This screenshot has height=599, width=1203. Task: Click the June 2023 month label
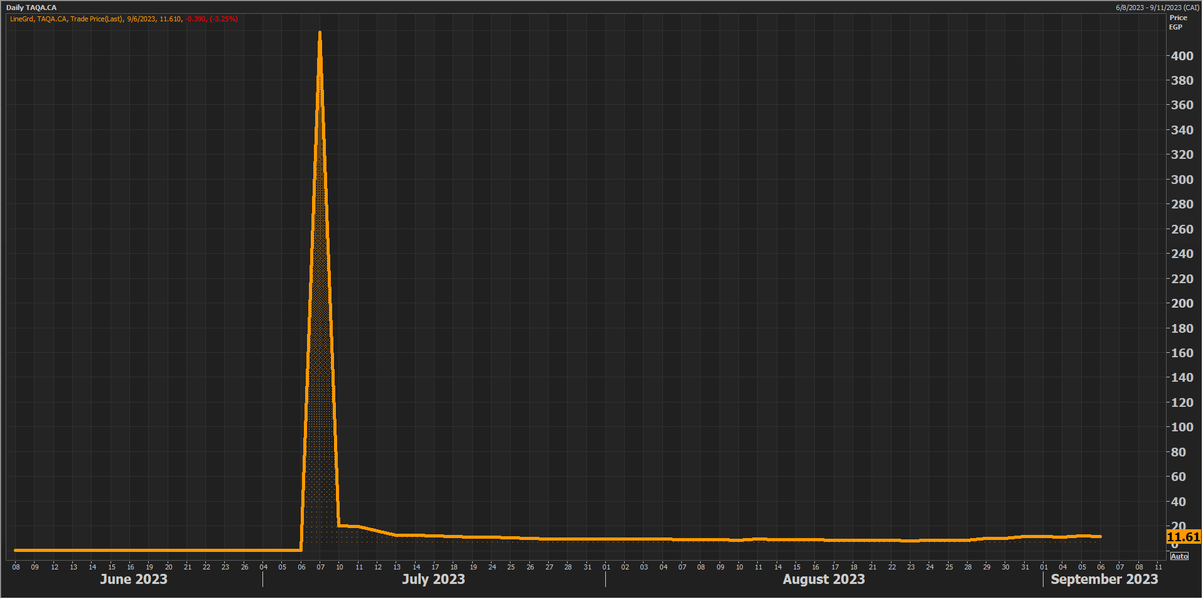pyautogui.click(x=134, y=579)
